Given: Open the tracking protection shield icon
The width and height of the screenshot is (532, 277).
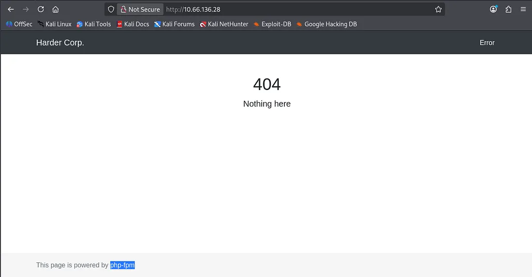Looking at the screenshot, I should pyautogui.click(x=111, y=9).
